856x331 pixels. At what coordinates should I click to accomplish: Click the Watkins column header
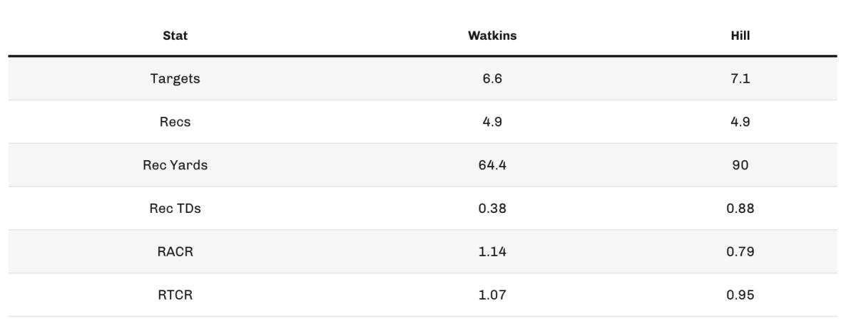pos(492,36)
